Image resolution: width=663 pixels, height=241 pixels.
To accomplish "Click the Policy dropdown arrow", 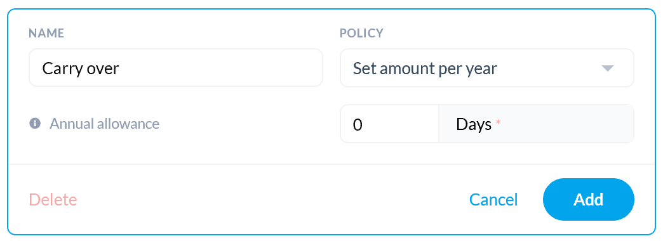I will (607, 68).
